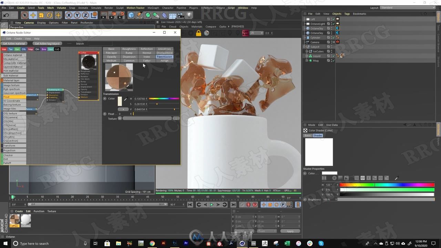Open the Object Manager Tags menu

click(347, 14)
